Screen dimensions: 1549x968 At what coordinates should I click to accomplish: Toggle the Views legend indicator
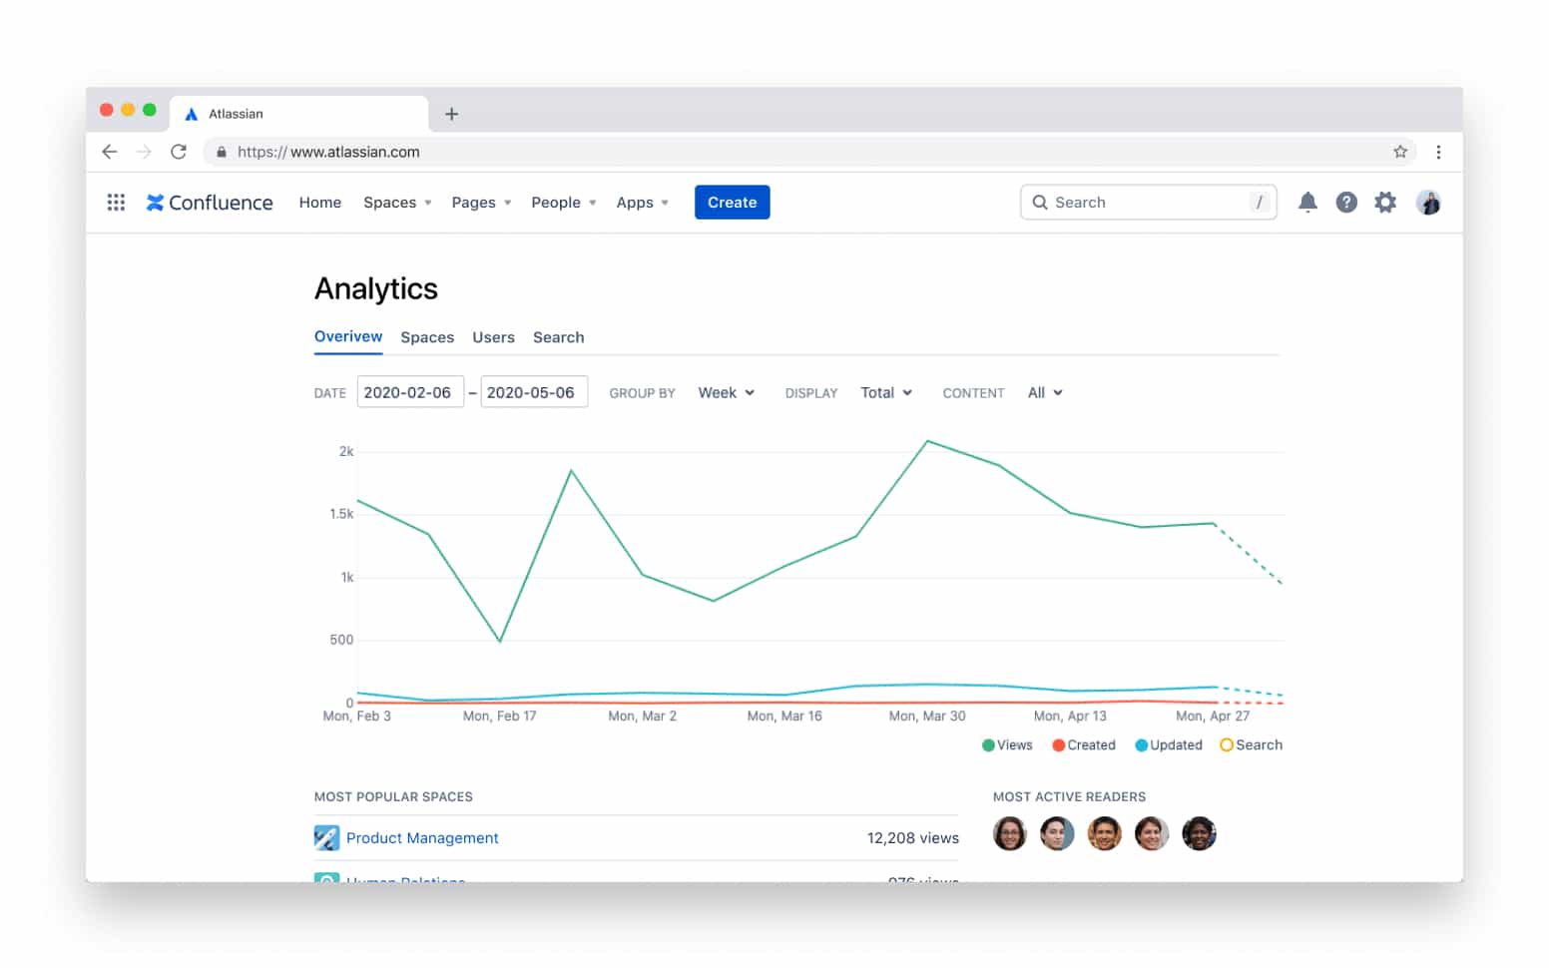988,744
